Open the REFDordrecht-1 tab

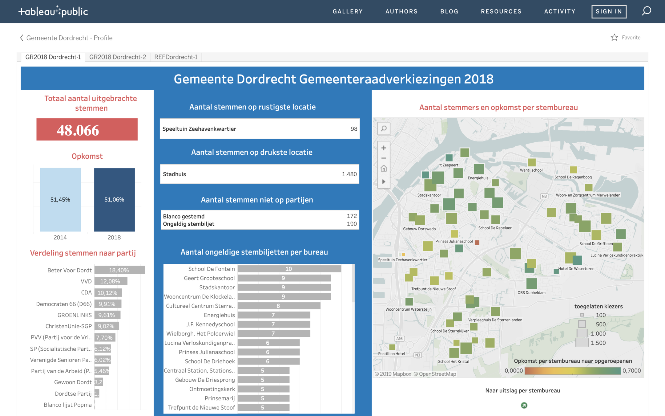coord(176,57)
